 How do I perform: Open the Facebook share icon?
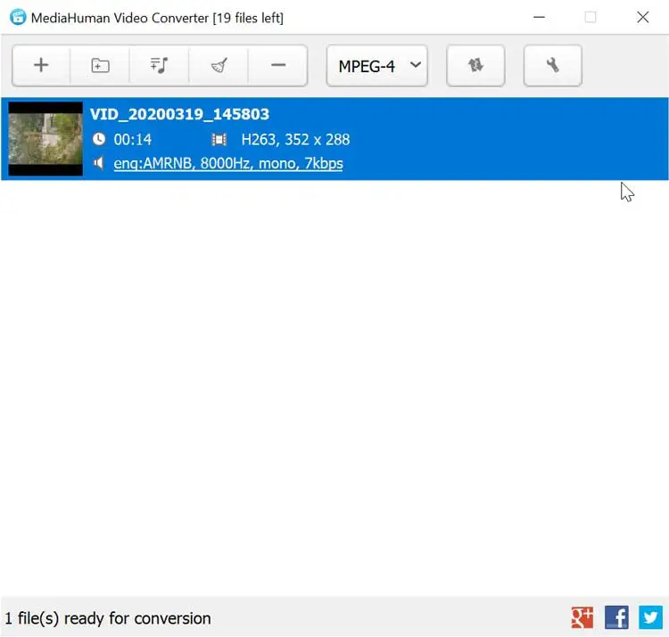[x=616, y=617]
